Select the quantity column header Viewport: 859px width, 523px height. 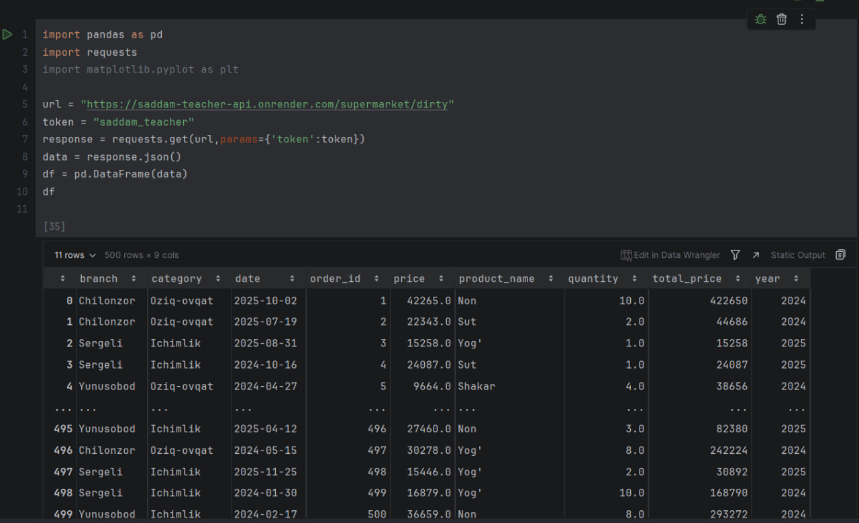[x=593, y=279]
